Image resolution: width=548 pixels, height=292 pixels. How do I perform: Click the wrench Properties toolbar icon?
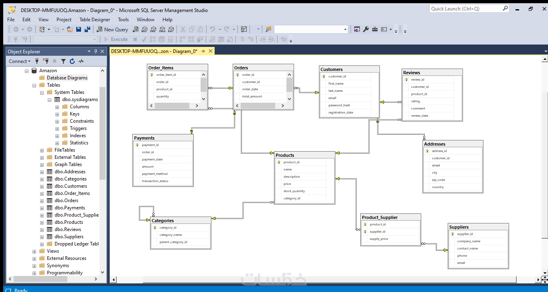click(x=366, y=29)
